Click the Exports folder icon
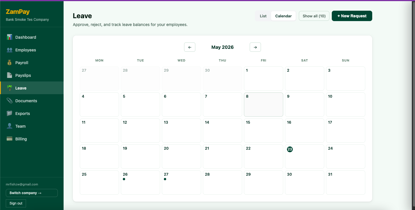The image size is (415, 210). [x=10, y=114]
